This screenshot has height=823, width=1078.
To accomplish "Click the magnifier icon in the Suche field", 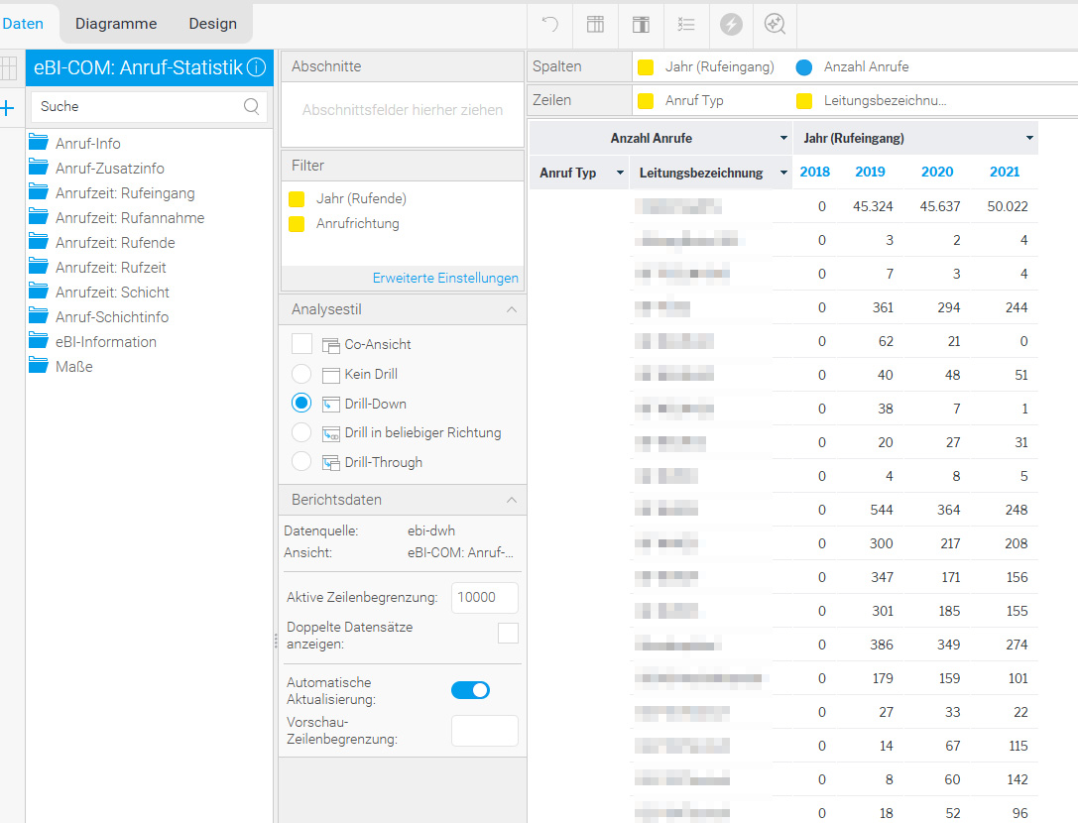I will pos(252,106).
